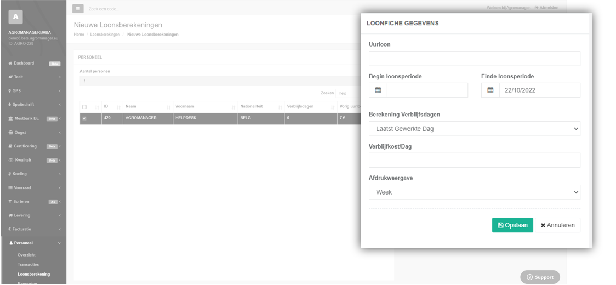616x285 pixels.
Task: Open calendar icon for Begin loonsperiode
Action: 378,90
